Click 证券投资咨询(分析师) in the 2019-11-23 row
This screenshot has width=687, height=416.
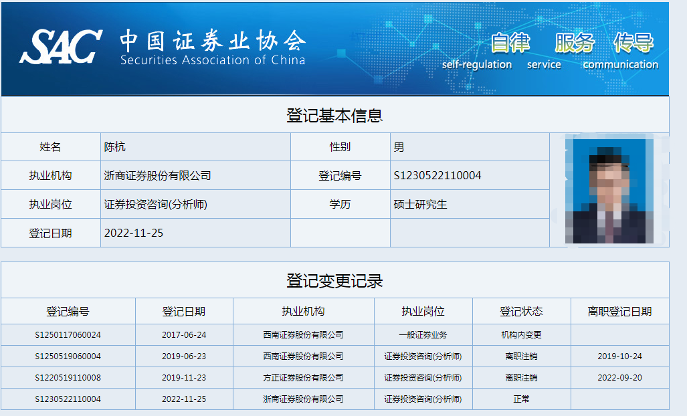pos(423,378)
